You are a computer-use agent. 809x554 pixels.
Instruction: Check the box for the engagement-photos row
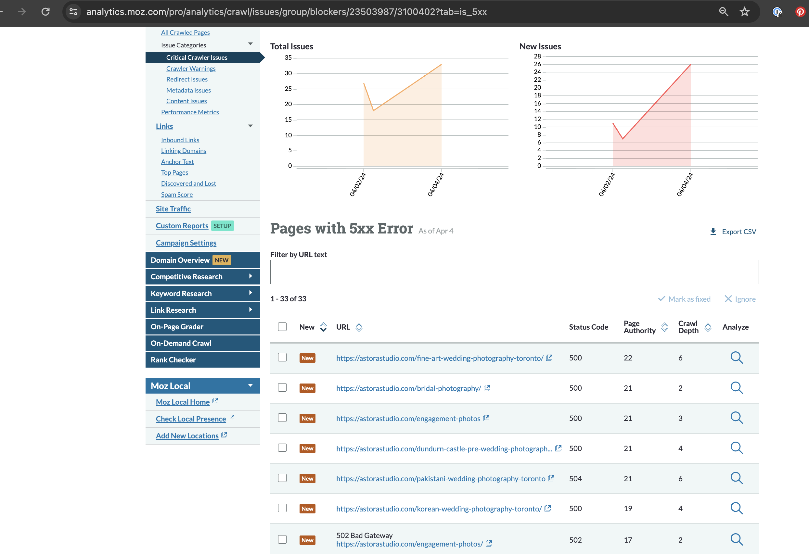tap(282, 418)
